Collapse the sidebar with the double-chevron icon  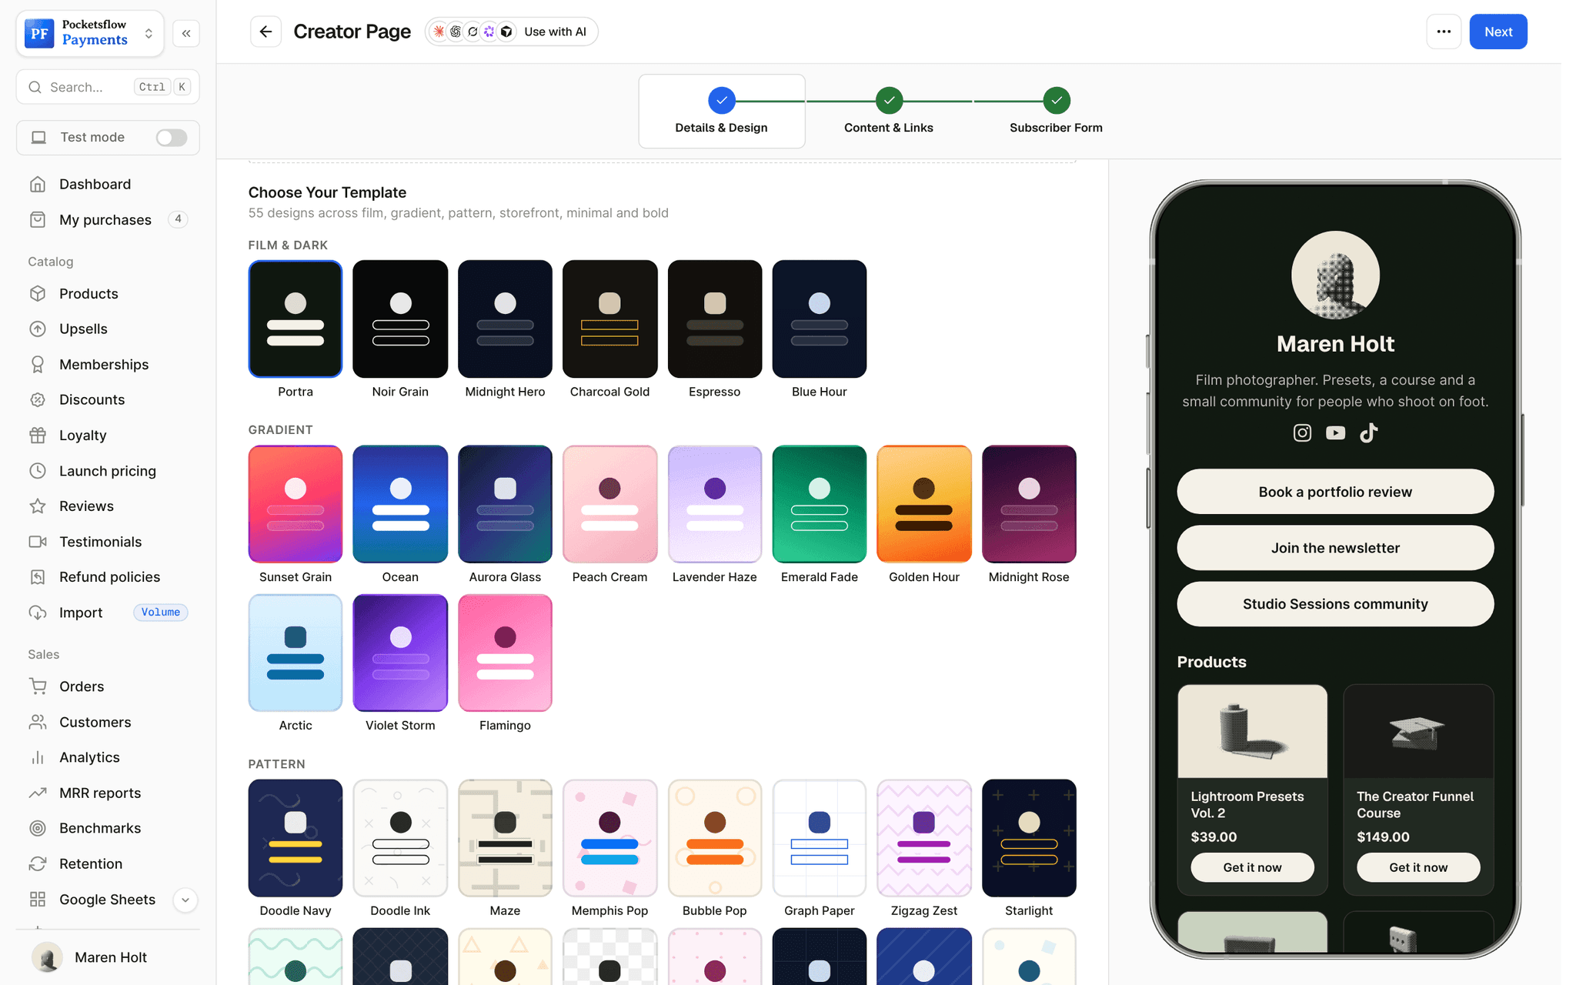186,33
